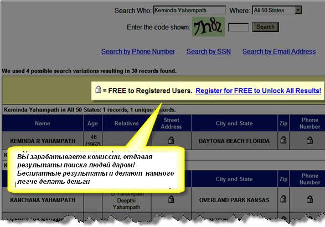Click the phone number lock icon in the Overland Park row

click(309, 199)
